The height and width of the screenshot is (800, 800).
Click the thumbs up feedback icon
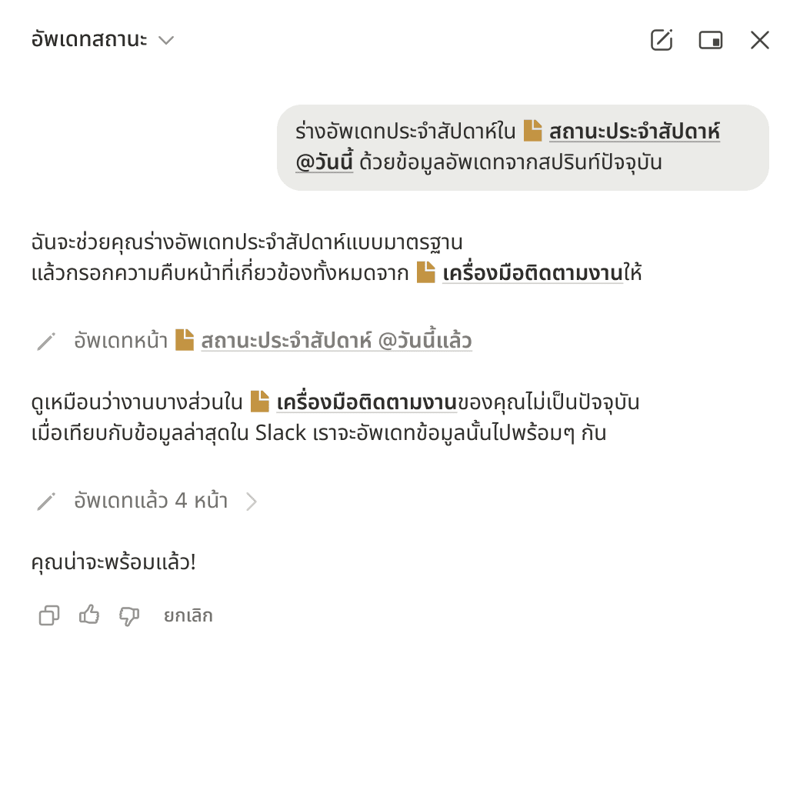click(x=89, y=615)
